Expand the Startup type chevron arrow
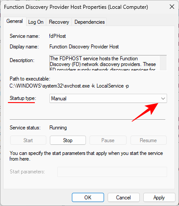179x206 pixels. [x=163, y=99]
